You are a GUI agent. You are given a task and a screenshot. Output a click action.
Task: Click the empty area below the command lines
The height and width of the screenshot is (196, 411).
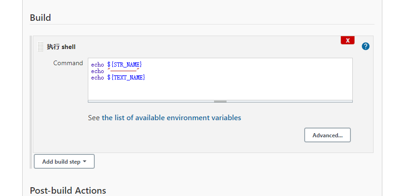[220, 91]
